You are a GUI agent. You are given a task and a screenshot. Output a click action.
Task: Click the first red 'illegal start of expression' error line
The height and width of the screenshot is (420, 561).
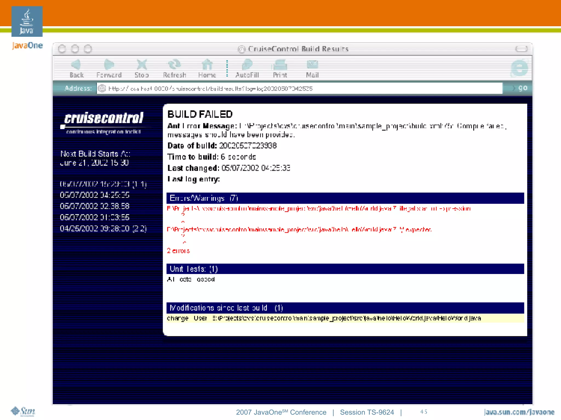click(x=319, y=209)
